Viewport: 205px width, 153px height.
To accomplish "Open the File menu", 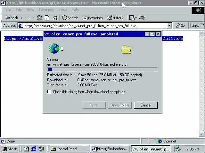I will [x=8, y=10].
